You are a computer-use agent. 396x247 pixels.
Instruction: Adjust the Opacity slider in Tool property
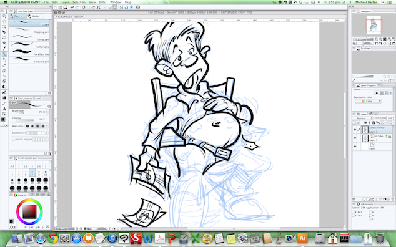pyautogui.click(x=25, y=120)
